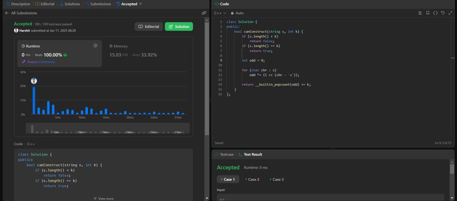Screen dimensions: 457x201
Task: Click the curly braces icon in code toolbar
Action: 435,13
